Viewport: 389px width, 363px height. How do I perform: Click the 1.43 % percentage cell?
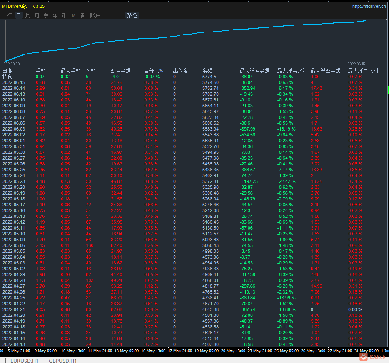(x=151, y=298)
